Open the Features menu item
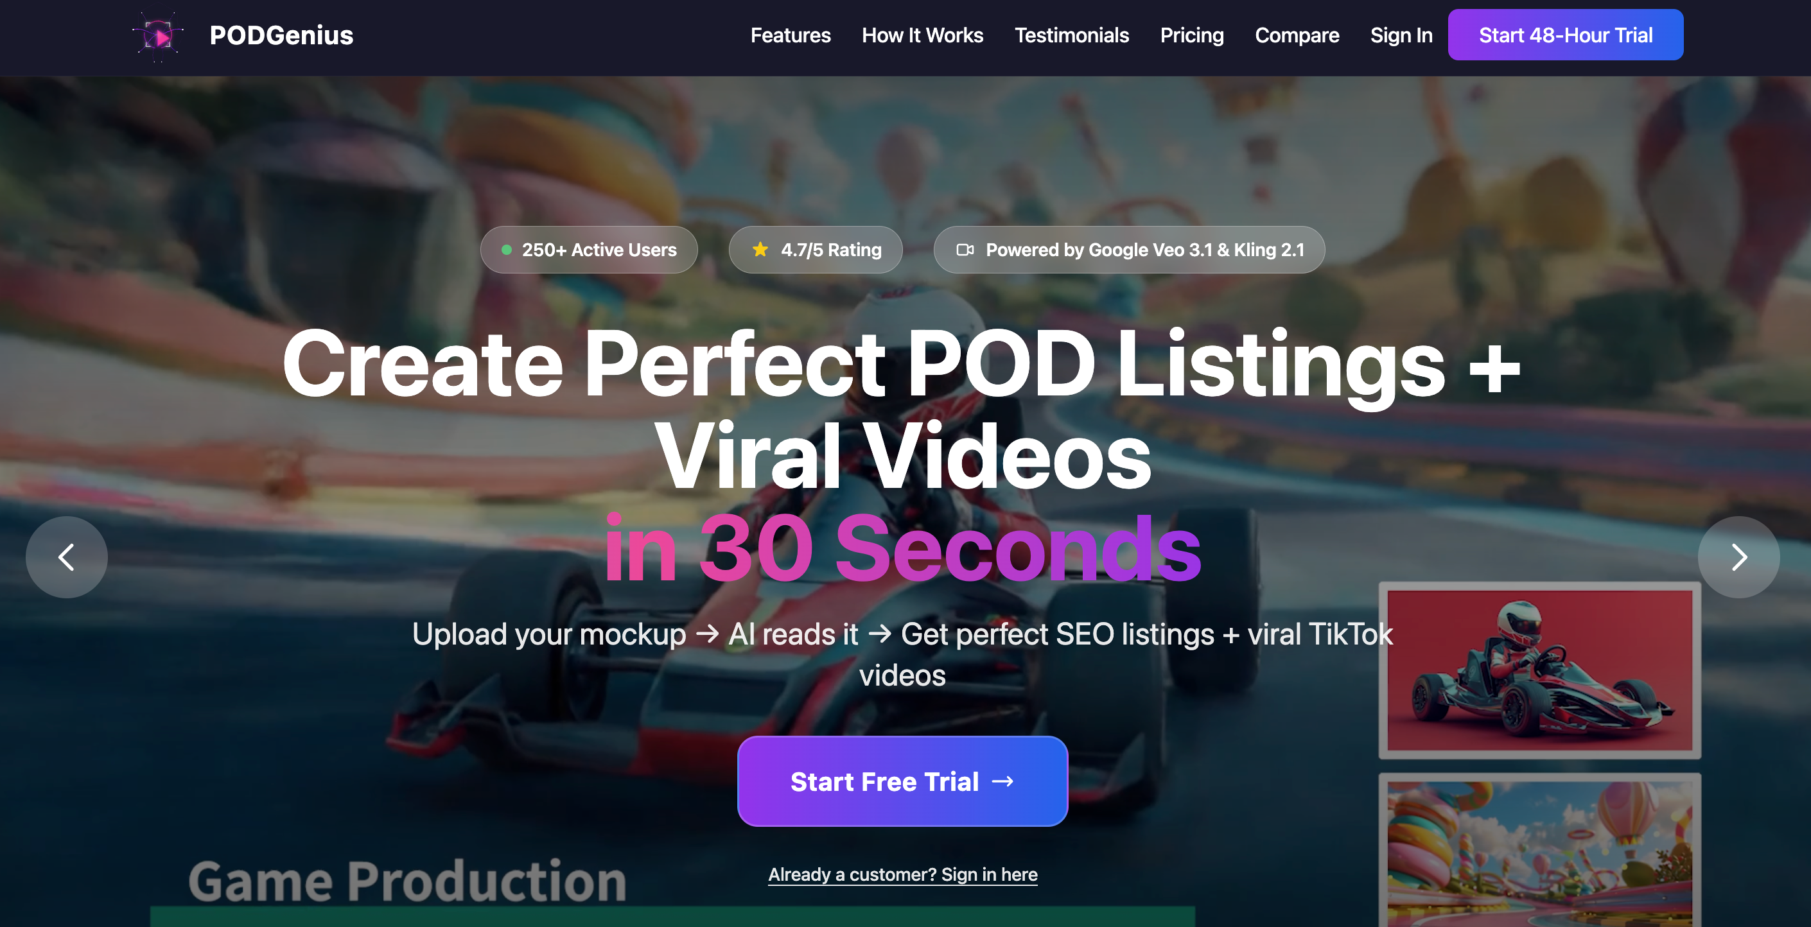 [790, 35]
